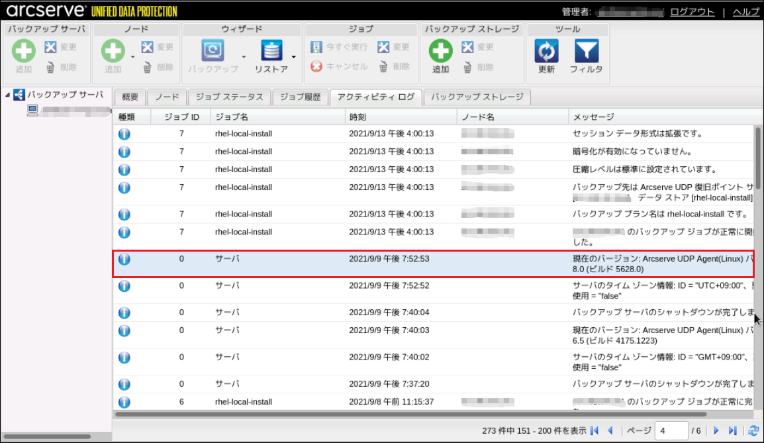Switch to the ジョブ ステータス tab
The image size is (764, 443).
tap(230, 97)
